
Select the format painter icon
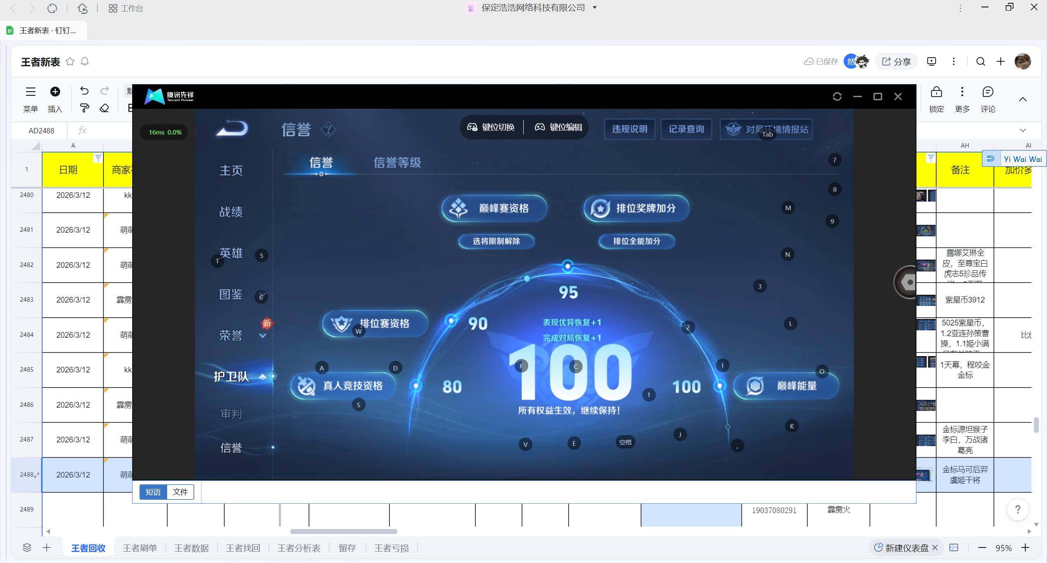(x=84, y=108)
